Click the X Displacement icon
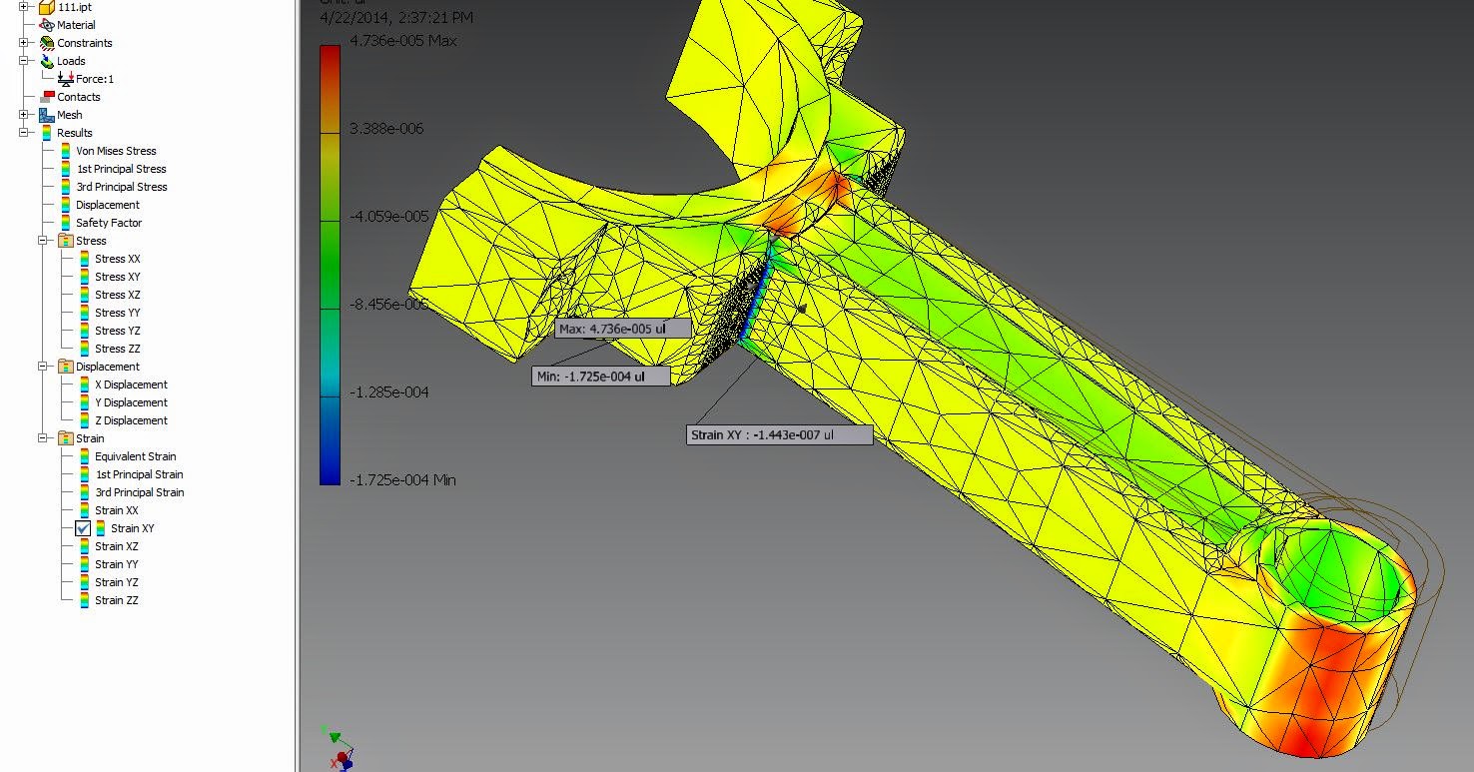Image resolution: width=1474 pixels, height=772 pixels. (85, 385)
